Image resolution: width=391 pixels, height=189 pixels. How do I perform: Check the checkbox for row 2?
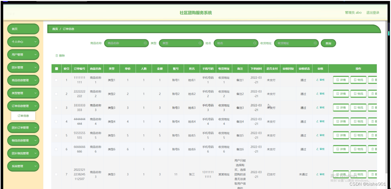point(56,94)
